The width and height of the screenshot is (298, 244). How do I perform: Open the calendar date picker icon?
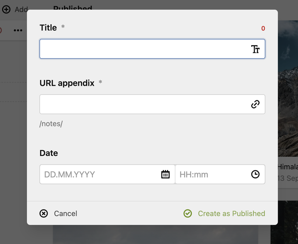pos(165,174)
